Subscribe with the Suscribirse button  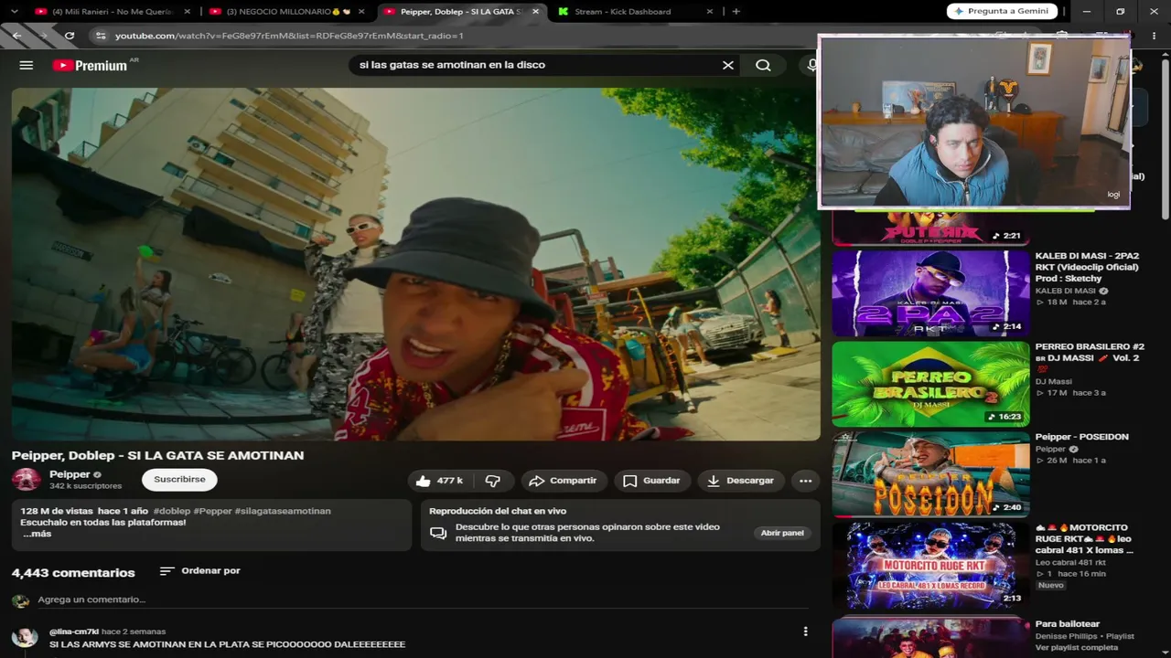179,480
